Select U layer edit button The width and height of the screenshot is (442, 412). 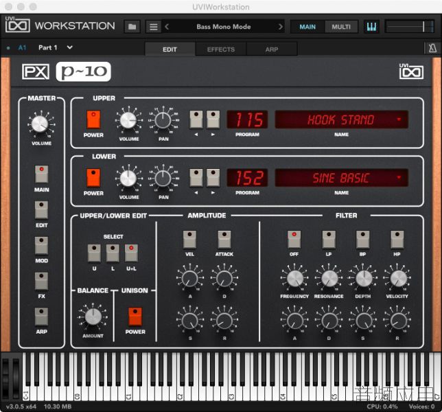tap(94, 253)
